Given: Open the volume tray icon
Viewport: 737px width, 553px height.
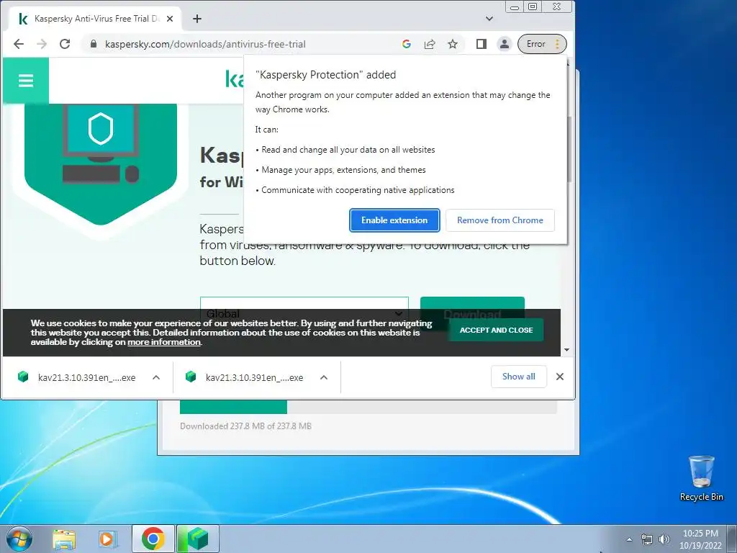Looking at the screenshot, I should pos(664,539).
